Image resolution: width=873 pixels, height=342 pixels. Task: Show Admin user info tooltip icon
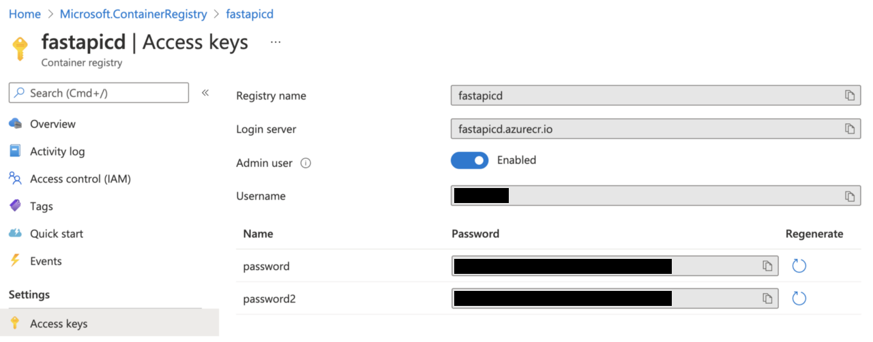[x=306, y=164]
